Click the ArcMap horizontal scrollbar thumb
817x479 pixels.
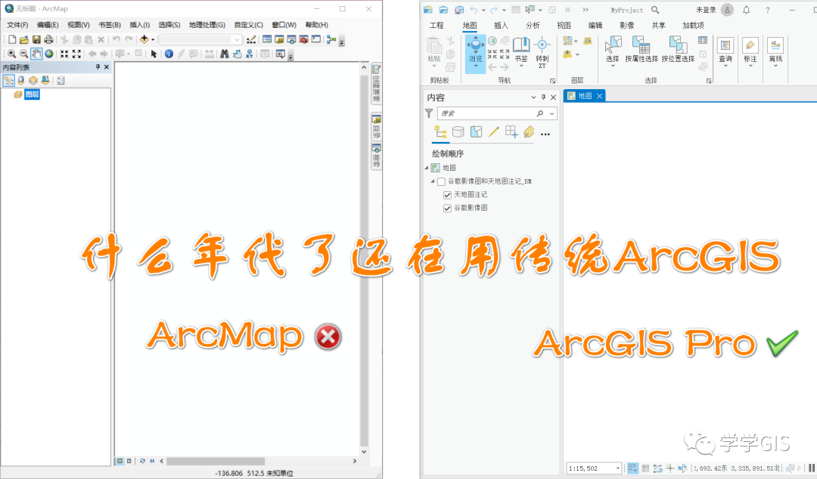[216, 462]
